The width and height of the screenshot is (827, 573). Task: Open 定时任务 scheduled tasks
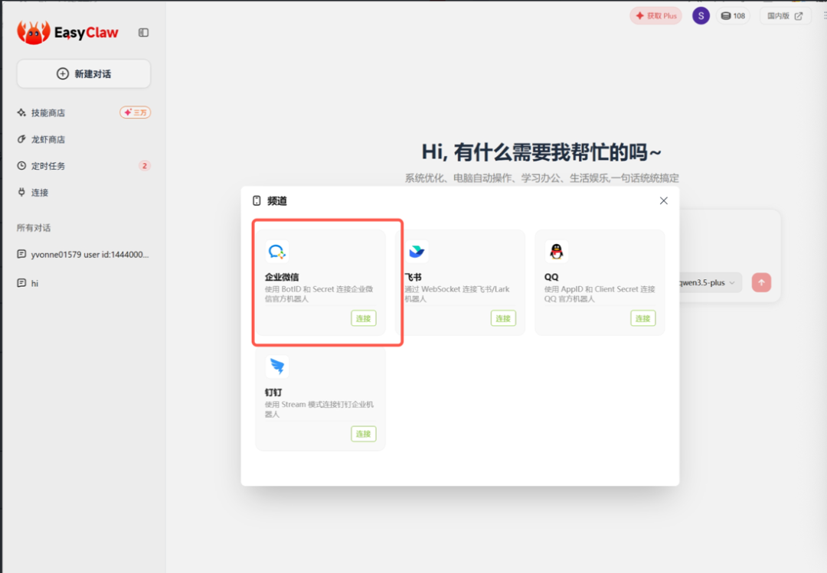[x=47, y=166]
